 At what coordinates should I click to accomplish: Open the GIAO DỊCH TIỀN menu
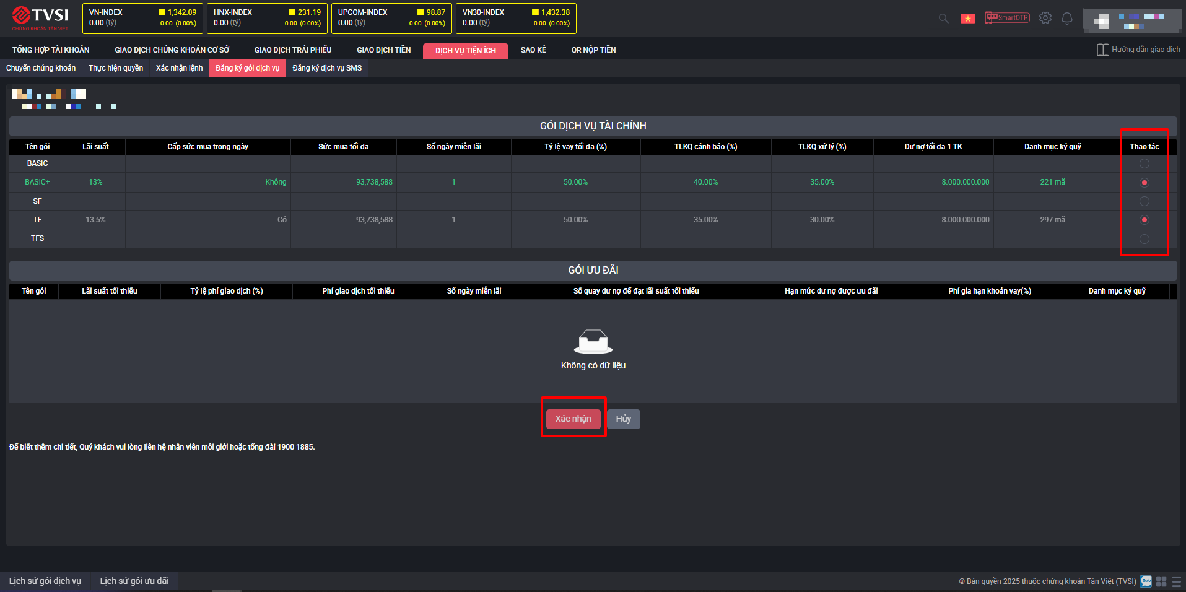tap(383, 50)
